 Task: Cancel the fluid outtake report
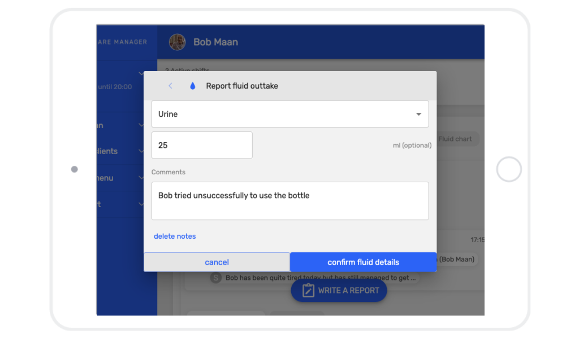[217, 262]
